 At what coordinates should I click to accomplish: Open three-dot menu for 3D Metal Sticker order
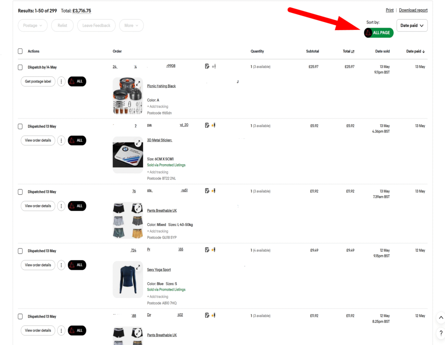pos(61,140)
